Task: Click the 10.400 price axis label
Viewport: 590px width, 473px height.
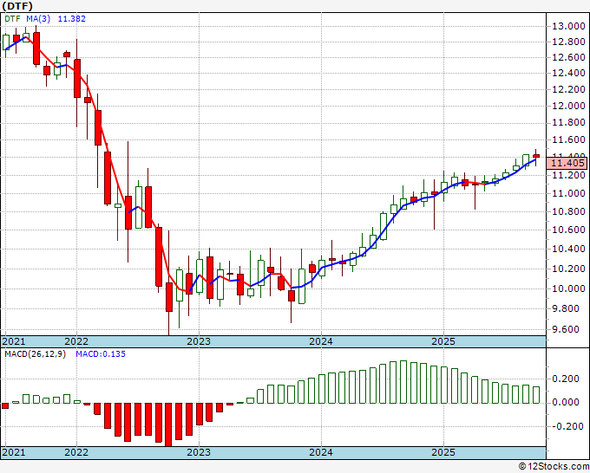Action: click(x=568, y=249)
